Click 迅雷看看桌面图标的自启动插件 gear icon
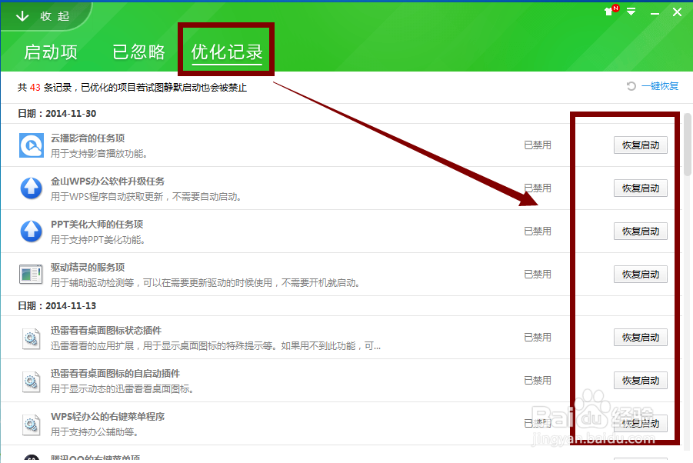This screenshot has width=693, height=463. pyautogui.click(x=31, y=382)
